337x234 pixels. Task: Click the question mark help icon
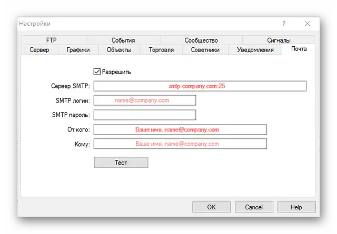click(x=284, y=24)
